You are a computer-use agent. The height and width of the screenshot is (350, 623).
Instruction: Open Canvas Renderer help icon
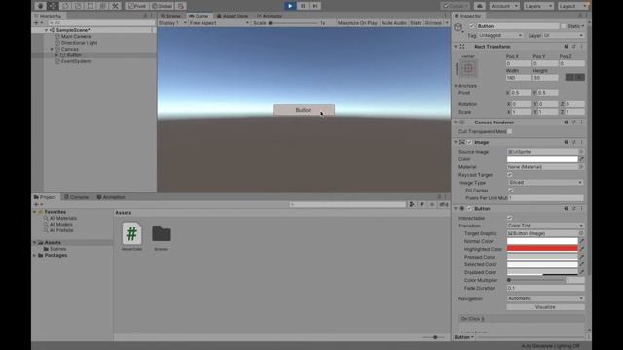[x=567, y=122]
